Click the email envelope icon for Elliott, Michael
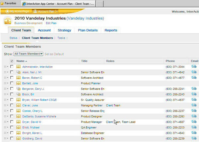The width and height of the screenshot is (199, 142). pyautogui.click(x=194, y=127)
